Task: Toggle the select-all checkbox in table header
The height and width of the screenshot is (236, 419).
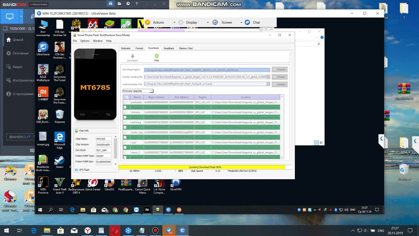Action: click(126, 97)
